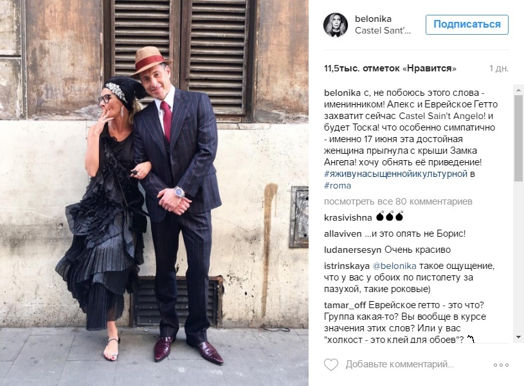Show who liked via 11,5тыс. отметок «Нравится»
The image size is (524, 386).
coord(390,68)
